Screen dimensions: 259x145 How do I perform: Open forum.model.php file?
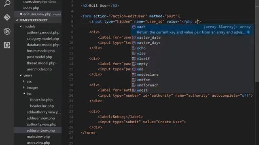(40, 51)
